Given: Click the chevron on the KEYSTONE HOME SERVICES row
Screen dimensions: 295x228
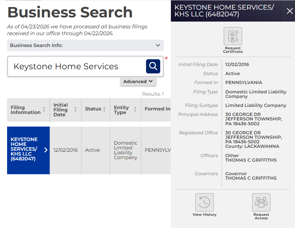Looking at the screenshot, I should (x=46, y=150).
